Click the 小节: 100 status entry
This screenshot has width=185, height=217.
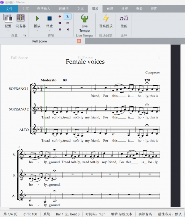click(x=30, y=214)
